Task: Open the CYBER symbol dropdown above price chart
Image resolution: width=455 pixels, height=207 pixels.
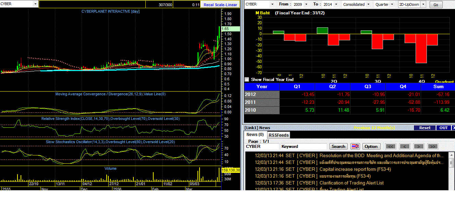Action: [36, 4]
